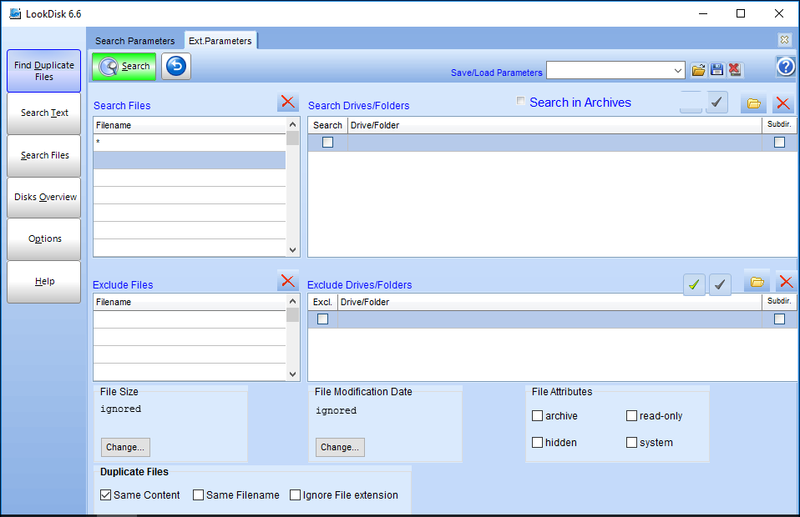Open Options from sidebar

click(44, 238)
